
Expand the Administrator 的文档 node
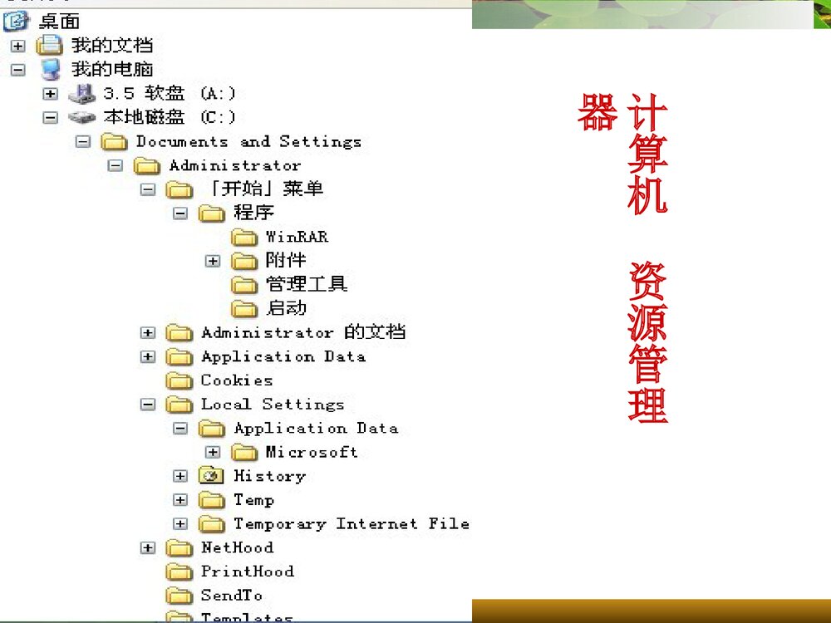148,332
